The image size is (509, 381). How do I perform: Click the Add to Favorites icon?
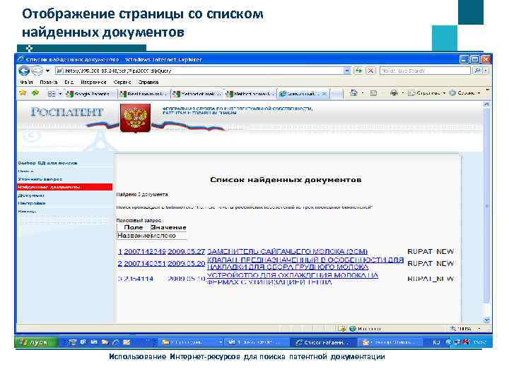click(x=35, y=93)
